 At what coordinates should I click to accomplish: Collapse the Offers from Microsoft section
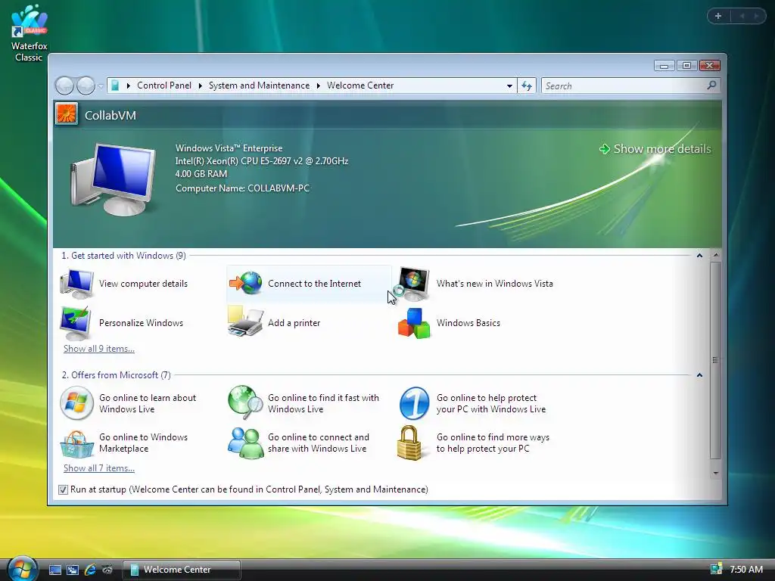[699, 375]
